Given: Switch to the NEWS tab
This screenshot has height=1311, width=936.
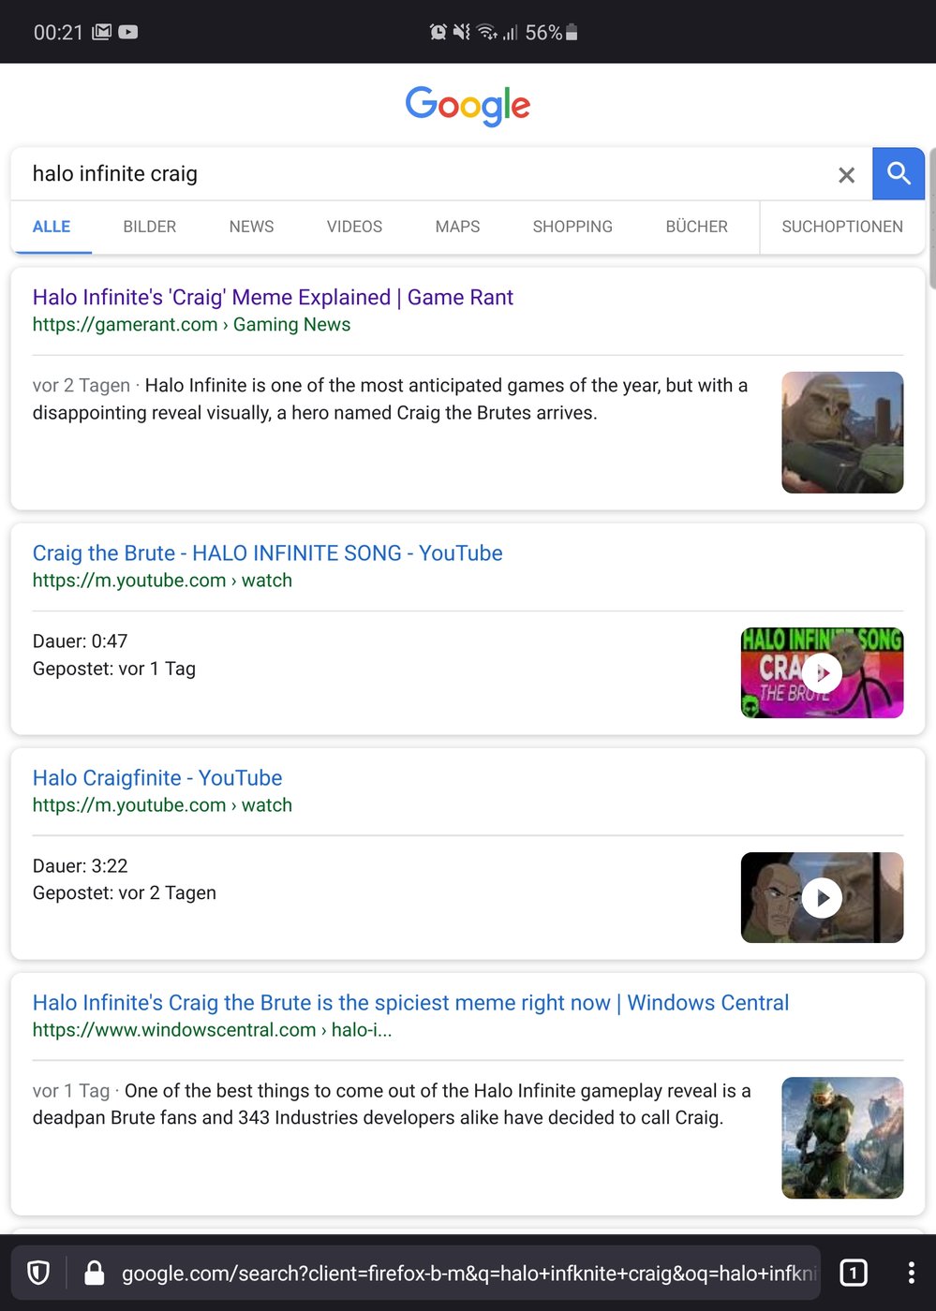Looking at the screenshot, I should click(251, 227).
